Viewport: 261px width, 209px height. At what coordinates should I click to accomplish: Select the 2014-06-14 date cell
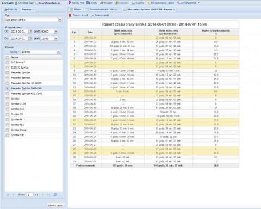tap(90, 91)
